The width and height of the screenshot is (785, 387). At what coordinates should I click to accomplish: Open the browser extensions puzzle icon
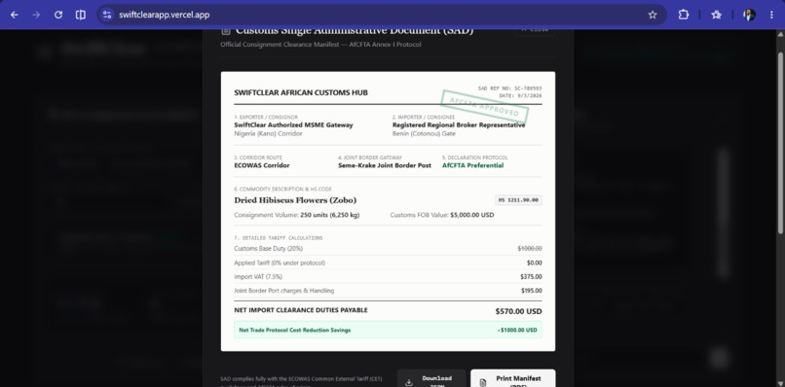point(684,15)
